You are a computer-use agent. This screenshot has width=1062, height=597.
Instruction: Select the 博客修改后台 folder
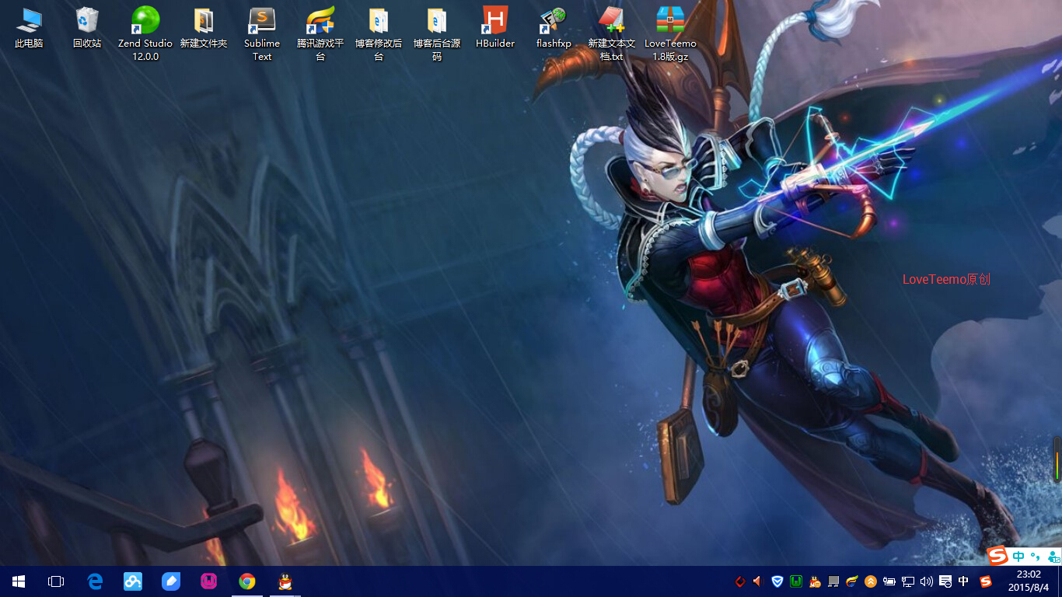pos(379,21)
